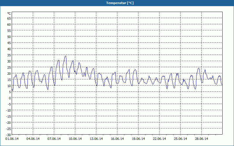This screenshot has height=146, width=234.
Task: Click the 07.06.14 date label
Action: (x=54, y=139)
